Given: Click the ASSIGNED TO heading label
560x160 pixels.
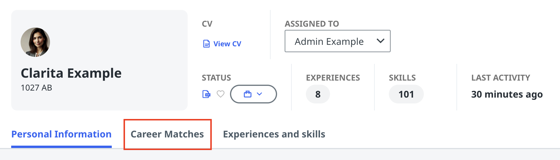Looking at the screenshot, I should pyautogui.click(x=312, y=24).
